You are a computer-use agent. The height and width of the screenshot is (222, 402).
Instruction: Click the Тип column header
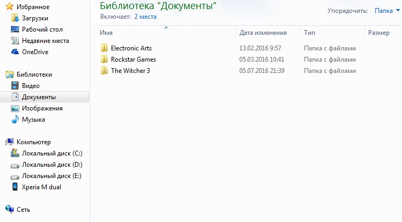pyautogui.click(x=309, y=33)
